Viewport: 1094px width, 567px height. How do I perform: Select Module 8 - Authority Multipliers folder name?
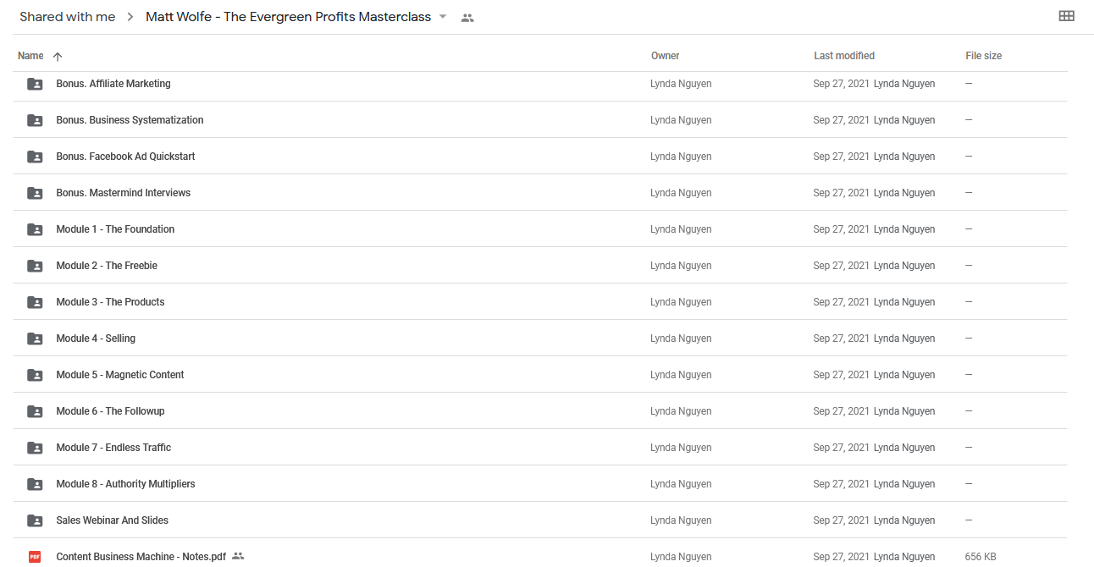[125, 484]
